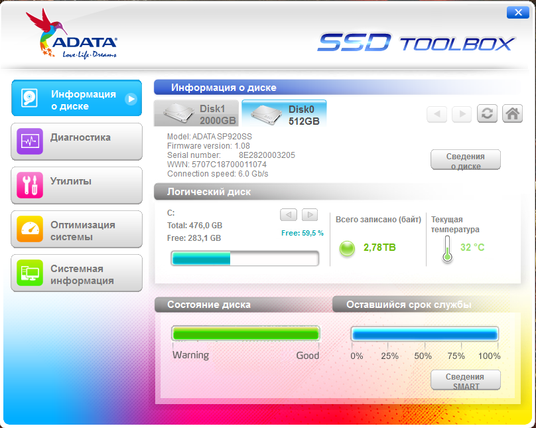536x428 pixels.
Task: Click the 2,78TB written value
Action: coord(379,248)
